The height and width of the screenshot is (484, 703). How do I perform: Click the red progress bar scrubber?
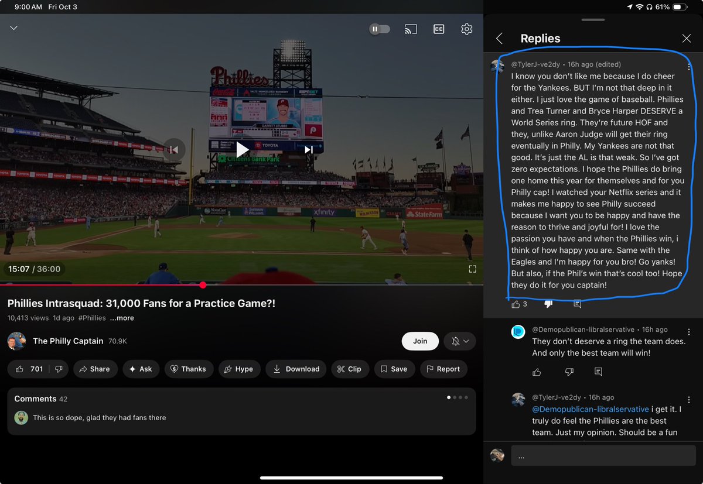[203, 285]
